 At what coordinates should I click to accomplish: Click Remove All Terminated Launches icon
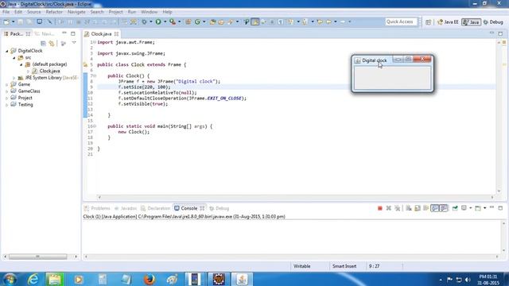pyautogui.click(x=398, y=208)
